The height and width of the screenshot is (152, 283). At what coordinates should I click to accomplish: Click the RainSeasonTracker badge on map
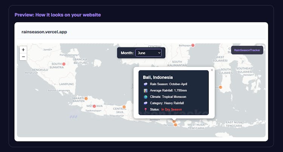[x=247, y=50]
